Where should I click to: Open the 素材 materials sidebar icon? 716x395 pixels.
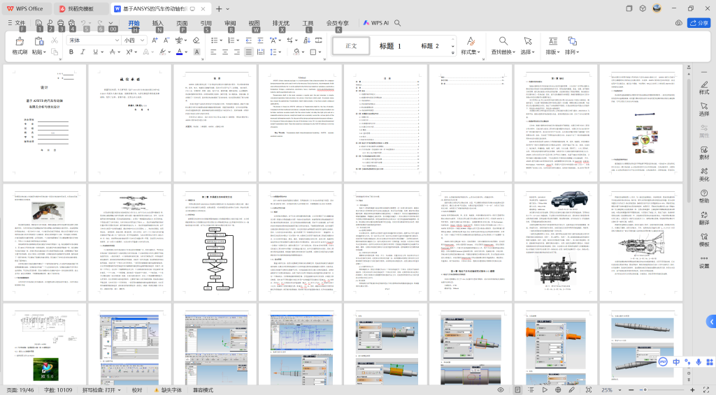[x=703, y=152]
